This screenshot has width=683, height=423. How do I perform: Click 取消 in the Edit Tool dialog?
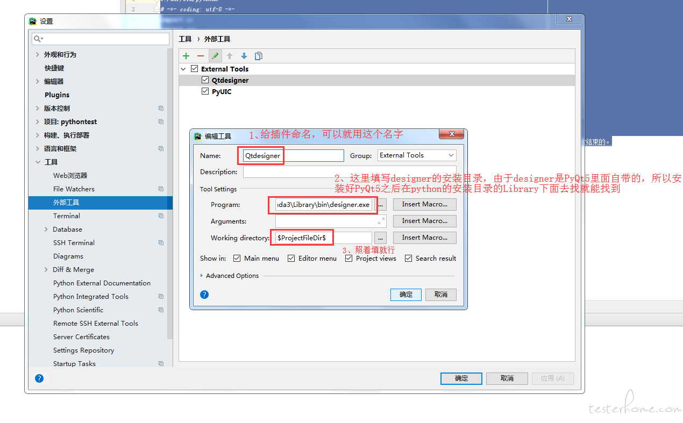click(x=441, y=295)
